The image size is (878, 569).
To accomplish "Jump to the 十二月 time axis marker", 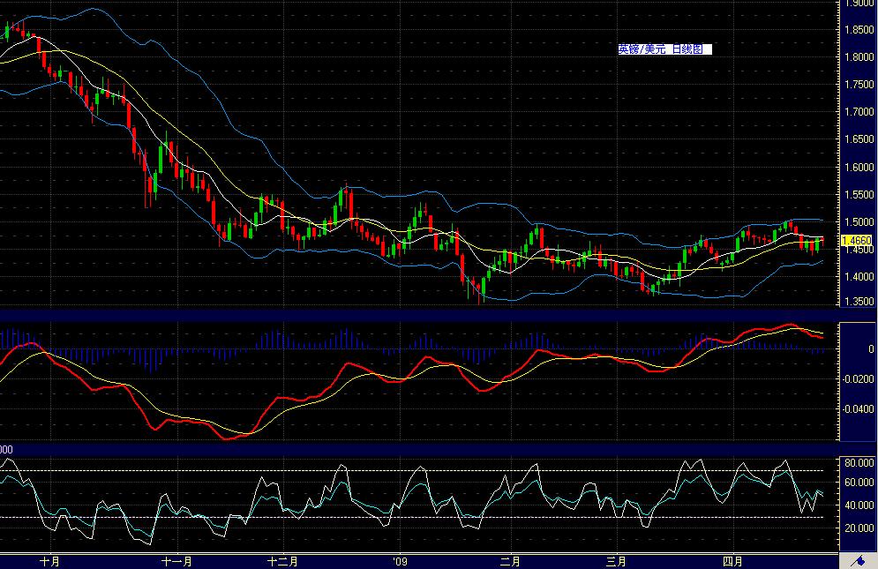I will 283,561.
